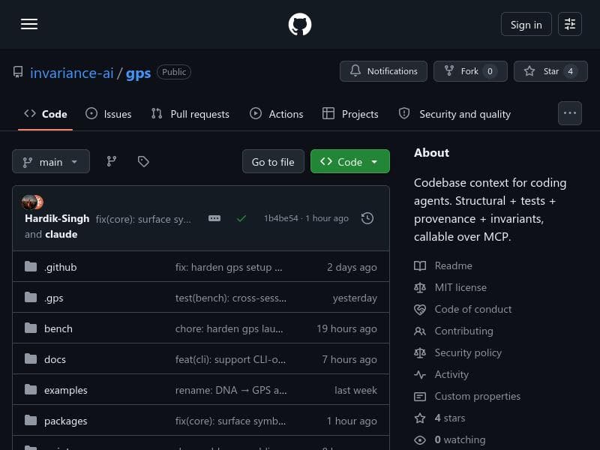Click the Notifications button
The width and height of the screenshot is (600, 450).
pyautogui.click(x=383, y=71)
